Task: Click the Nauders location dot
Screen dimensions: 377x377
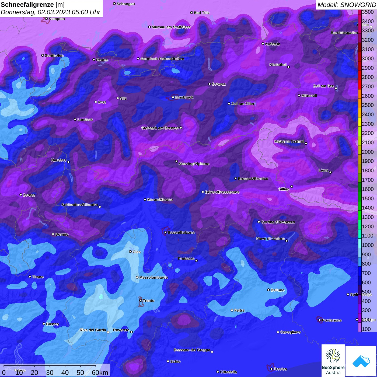Action: pyautogui.click(x=68, y=162)
